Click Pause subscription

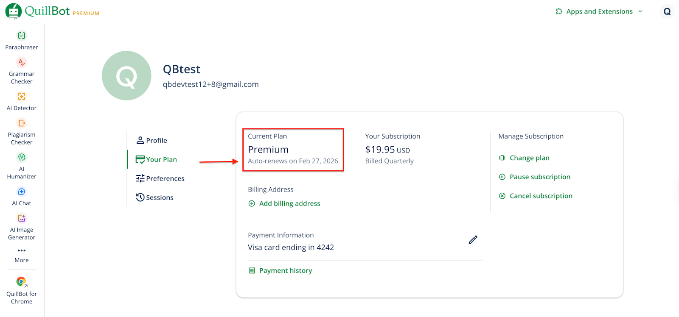pyautogui.click(x=540, y=177)
